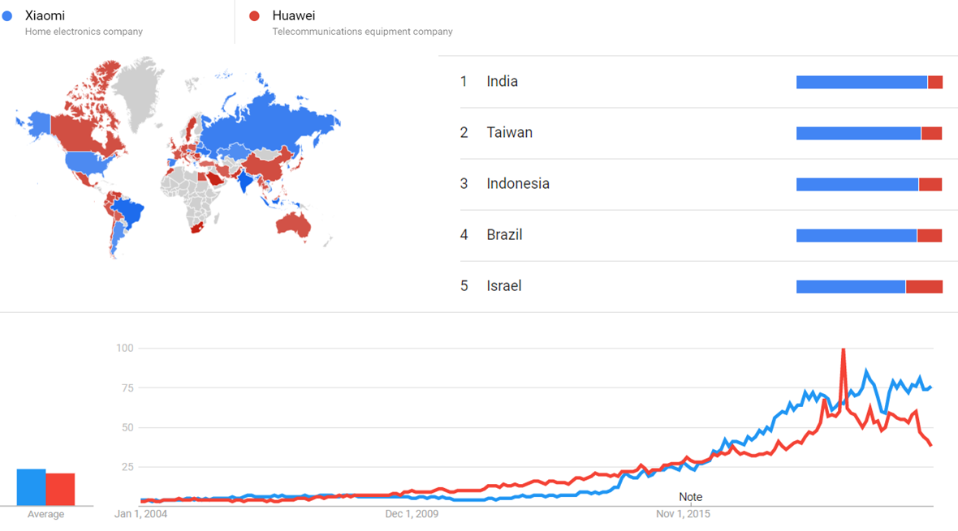This screenshot has width=958, height=531.
Task: Open Taiwan in the region ranking
Action: pyautogui.click(x=509, y=132)
